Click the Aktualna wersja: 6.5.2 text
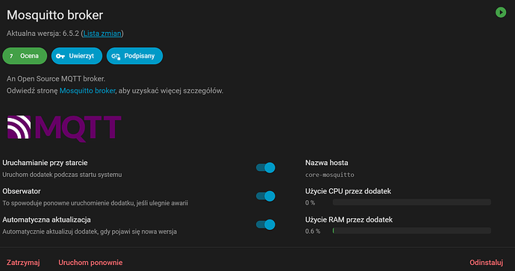This screenshot has width=515, height=271. point(43,33)
